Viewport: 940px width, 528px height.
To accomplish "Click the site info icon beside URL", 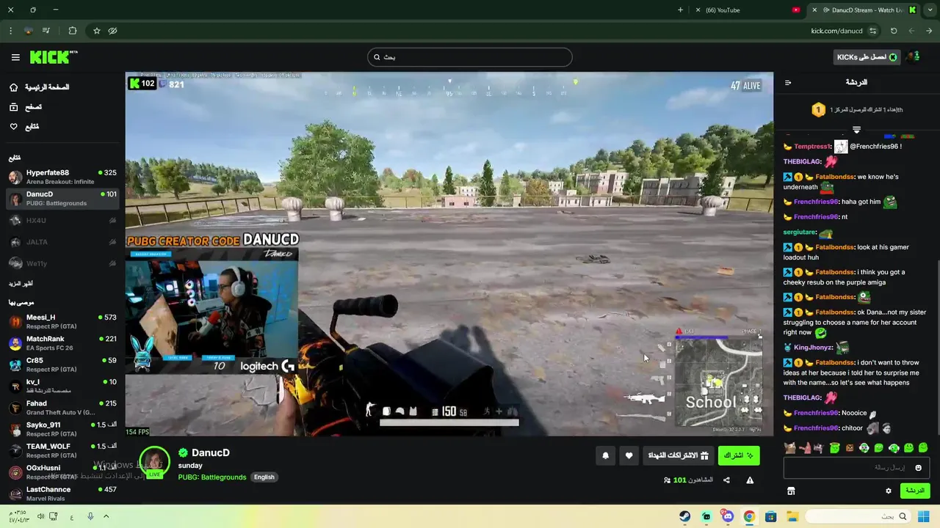I will 872,31.
